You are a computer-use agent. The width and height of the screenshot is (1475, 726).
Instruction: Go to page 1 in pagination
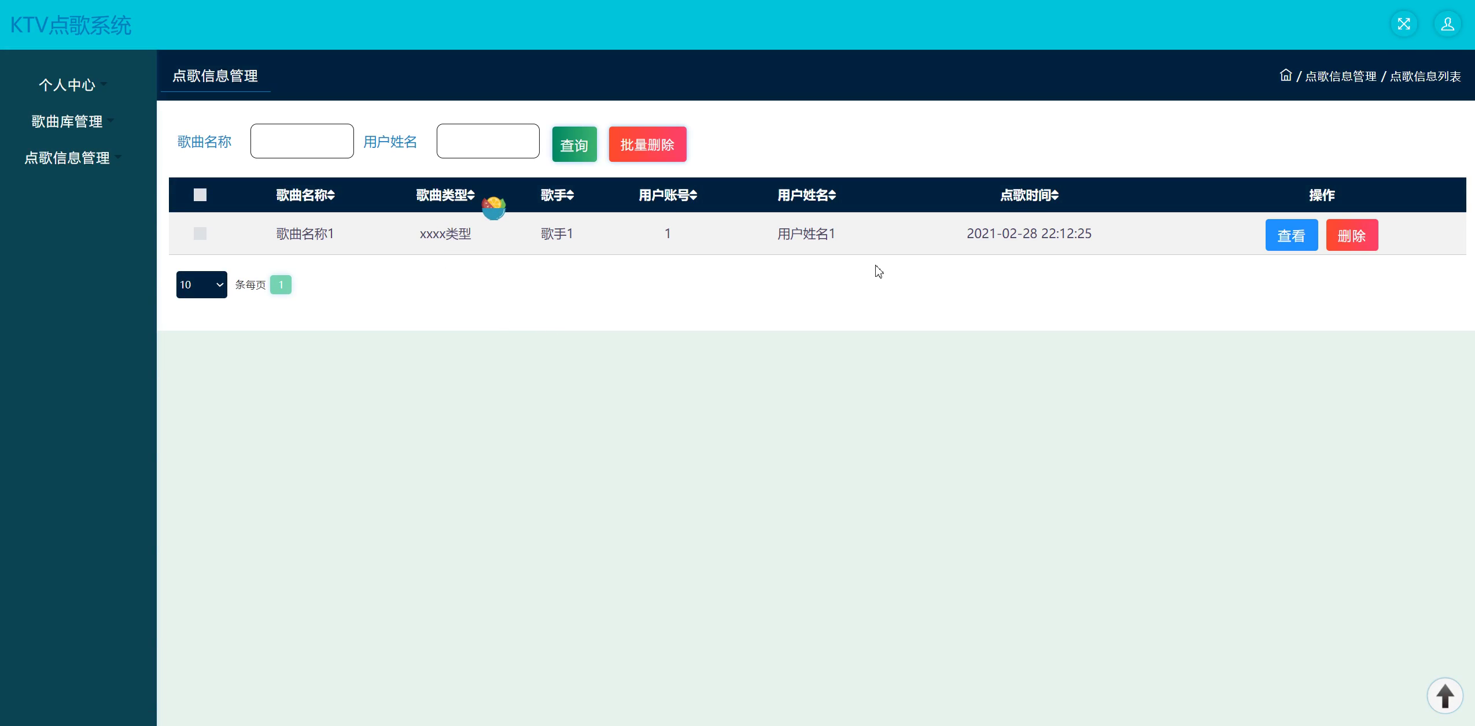[281, 284]
